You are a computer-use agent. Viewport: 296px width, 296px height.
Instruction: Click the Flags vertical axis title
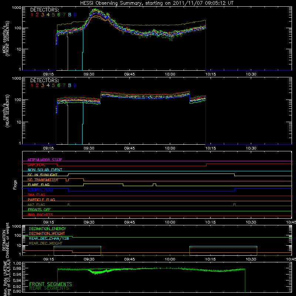point(15,185)
